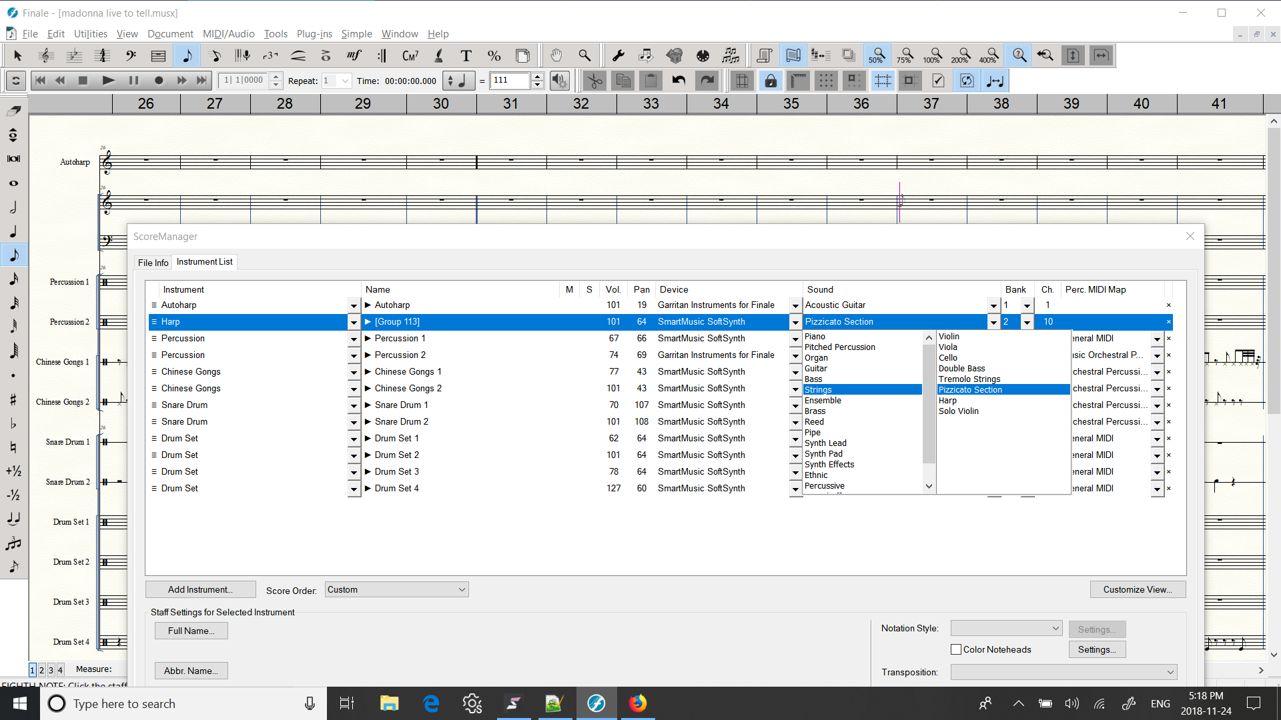Image resolution: width=1281 pixels, height=720 pixels.
Task: Click the Play button
Action: (x=108, y=81)
